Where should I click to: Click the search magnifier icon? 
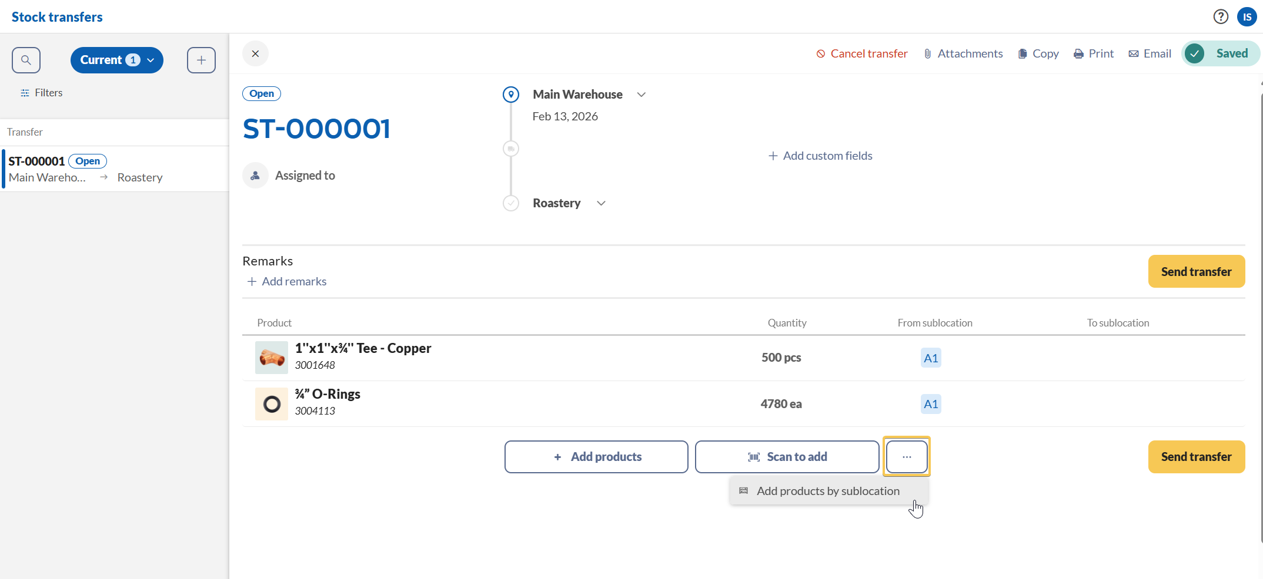pos(26,60)
